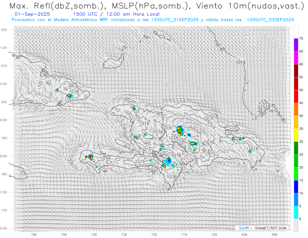Click the '69W' longitude axis label
This screenshot has height=238, width=308.
244,234
